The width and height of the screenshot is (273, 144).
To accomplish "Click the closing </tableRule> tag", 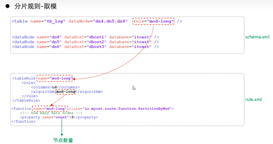I will pos(26,100).
